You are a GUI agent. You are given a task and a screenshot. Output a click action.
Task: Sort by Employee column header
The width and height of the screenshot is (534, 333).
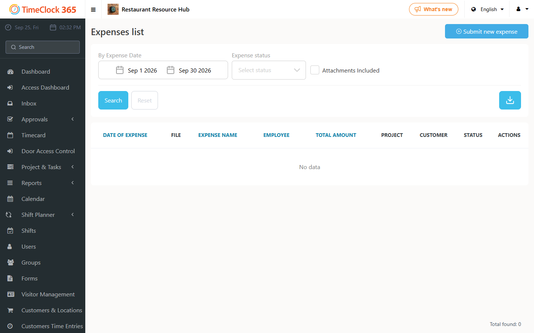point(276,135)
